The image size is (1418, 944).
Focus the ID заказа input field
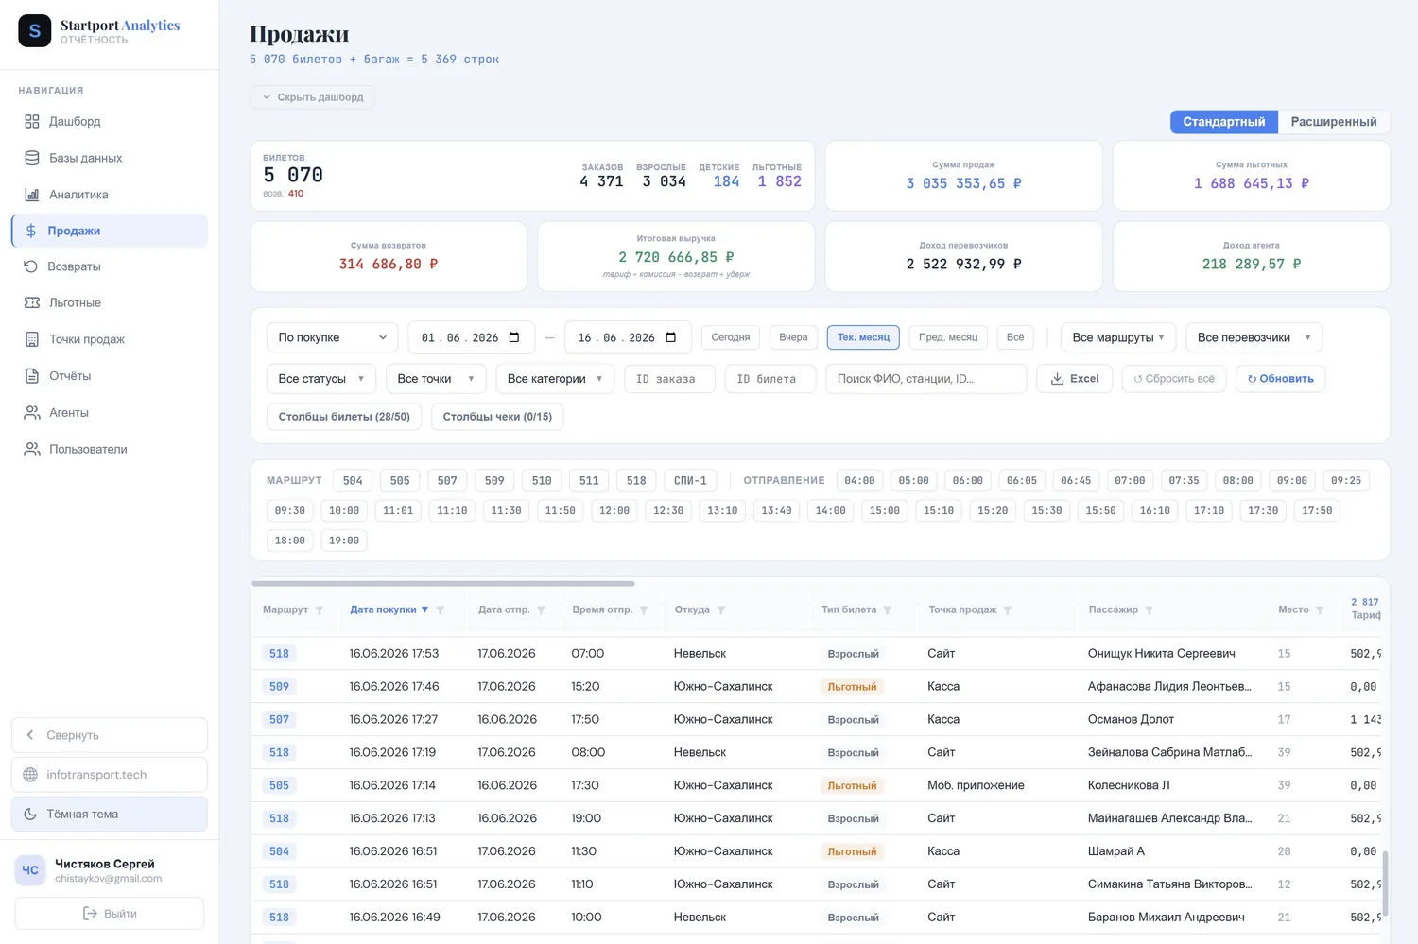(669, 379)
